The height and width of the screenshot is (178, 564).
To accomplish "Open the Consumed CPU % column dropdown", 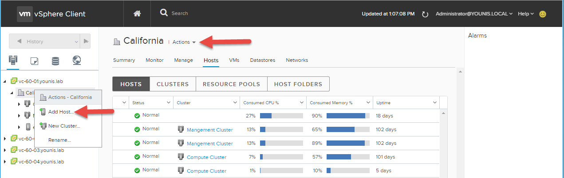I will [301, 102].
